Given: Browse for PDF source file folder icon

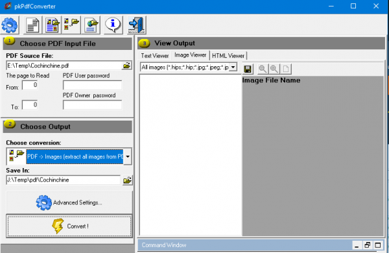Looking at the screenshot, I should [127, 66].
